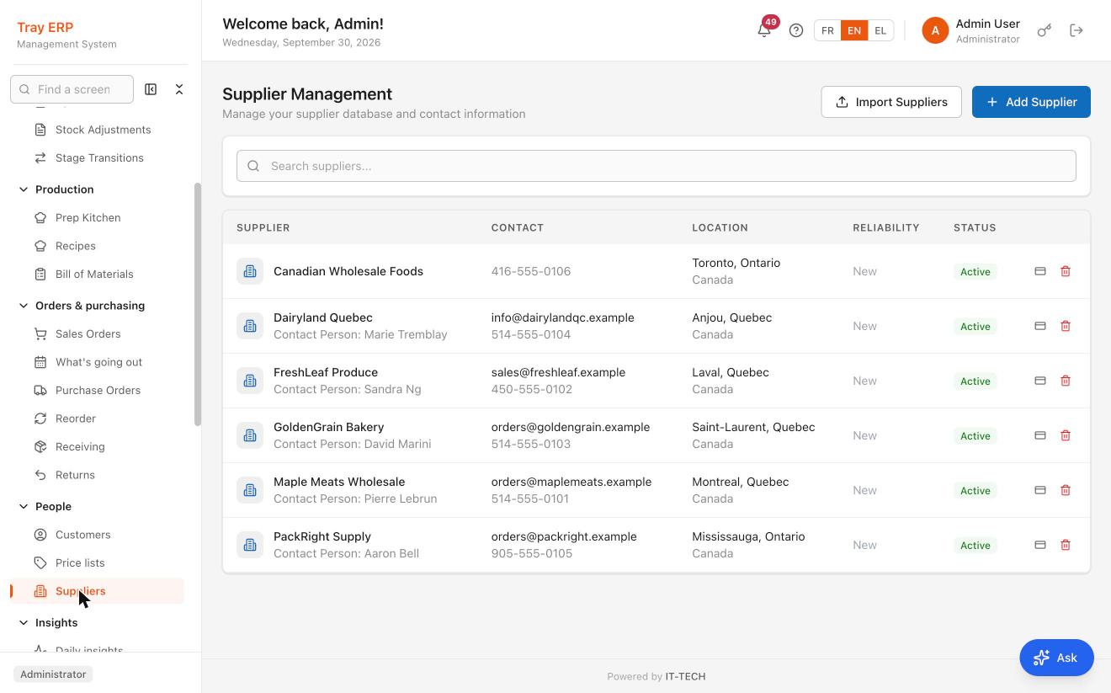Open Sales Orders link
The image size is (1111, 693).
(x=98, y=333)
